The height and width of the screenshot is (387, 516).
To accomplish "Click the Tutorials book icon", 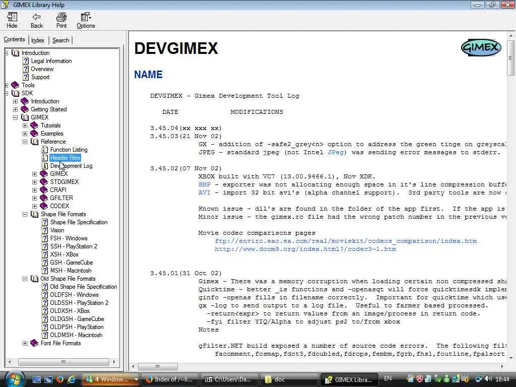I will (34, 125).
